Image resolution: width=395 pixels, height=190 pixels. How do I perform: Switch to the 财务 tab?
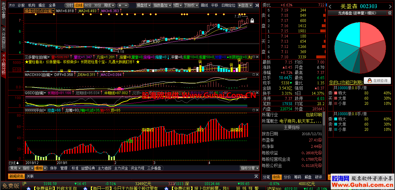276,177
